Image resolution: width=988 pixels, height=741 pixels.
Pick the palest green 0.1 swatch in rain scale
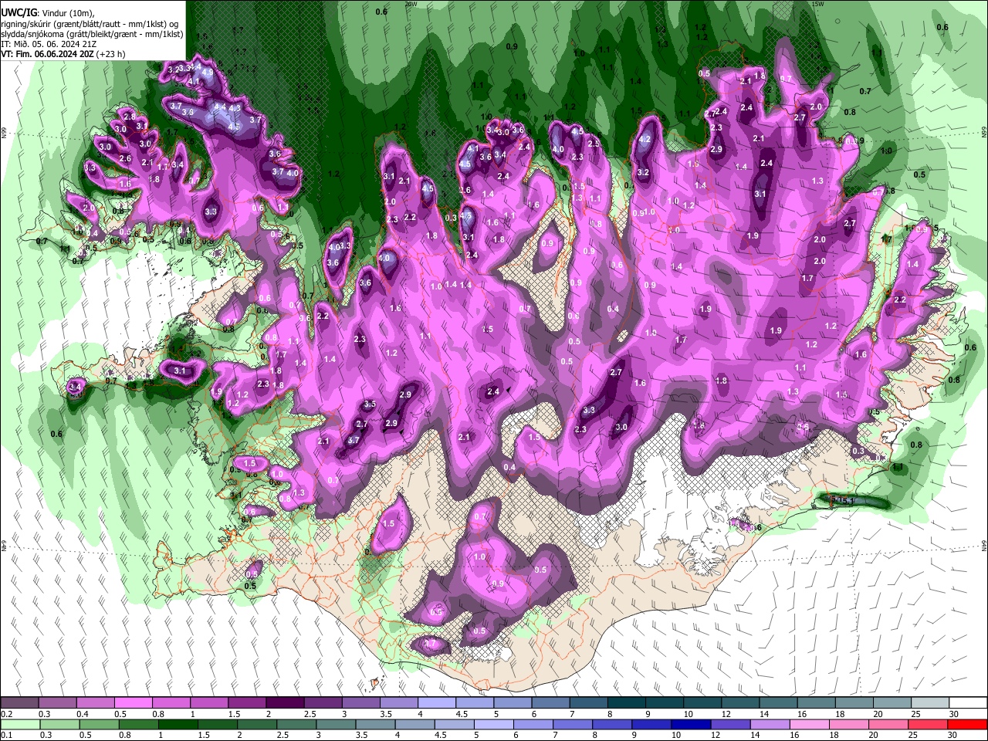(x=20, y=724)
